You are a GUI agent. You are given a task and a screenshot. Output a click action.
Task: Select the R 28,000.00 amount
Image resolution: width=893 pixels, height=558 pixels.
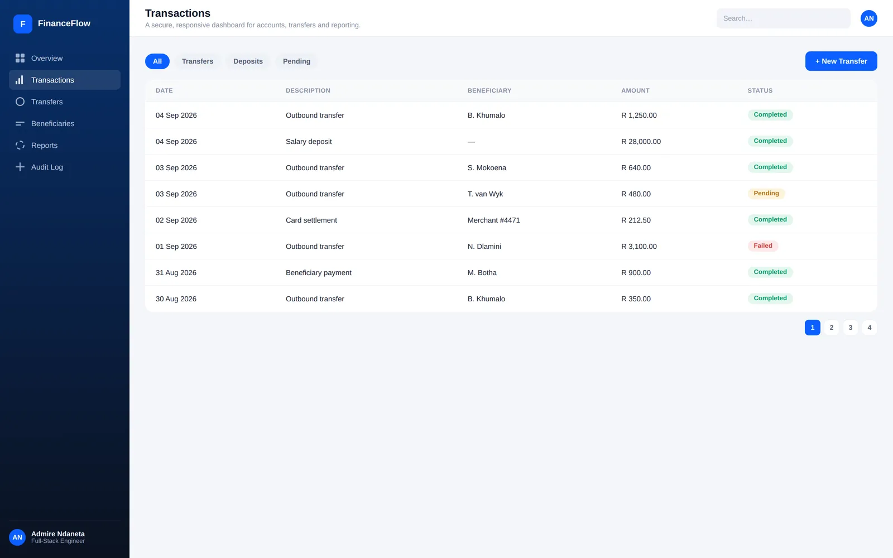pos(641,142)
